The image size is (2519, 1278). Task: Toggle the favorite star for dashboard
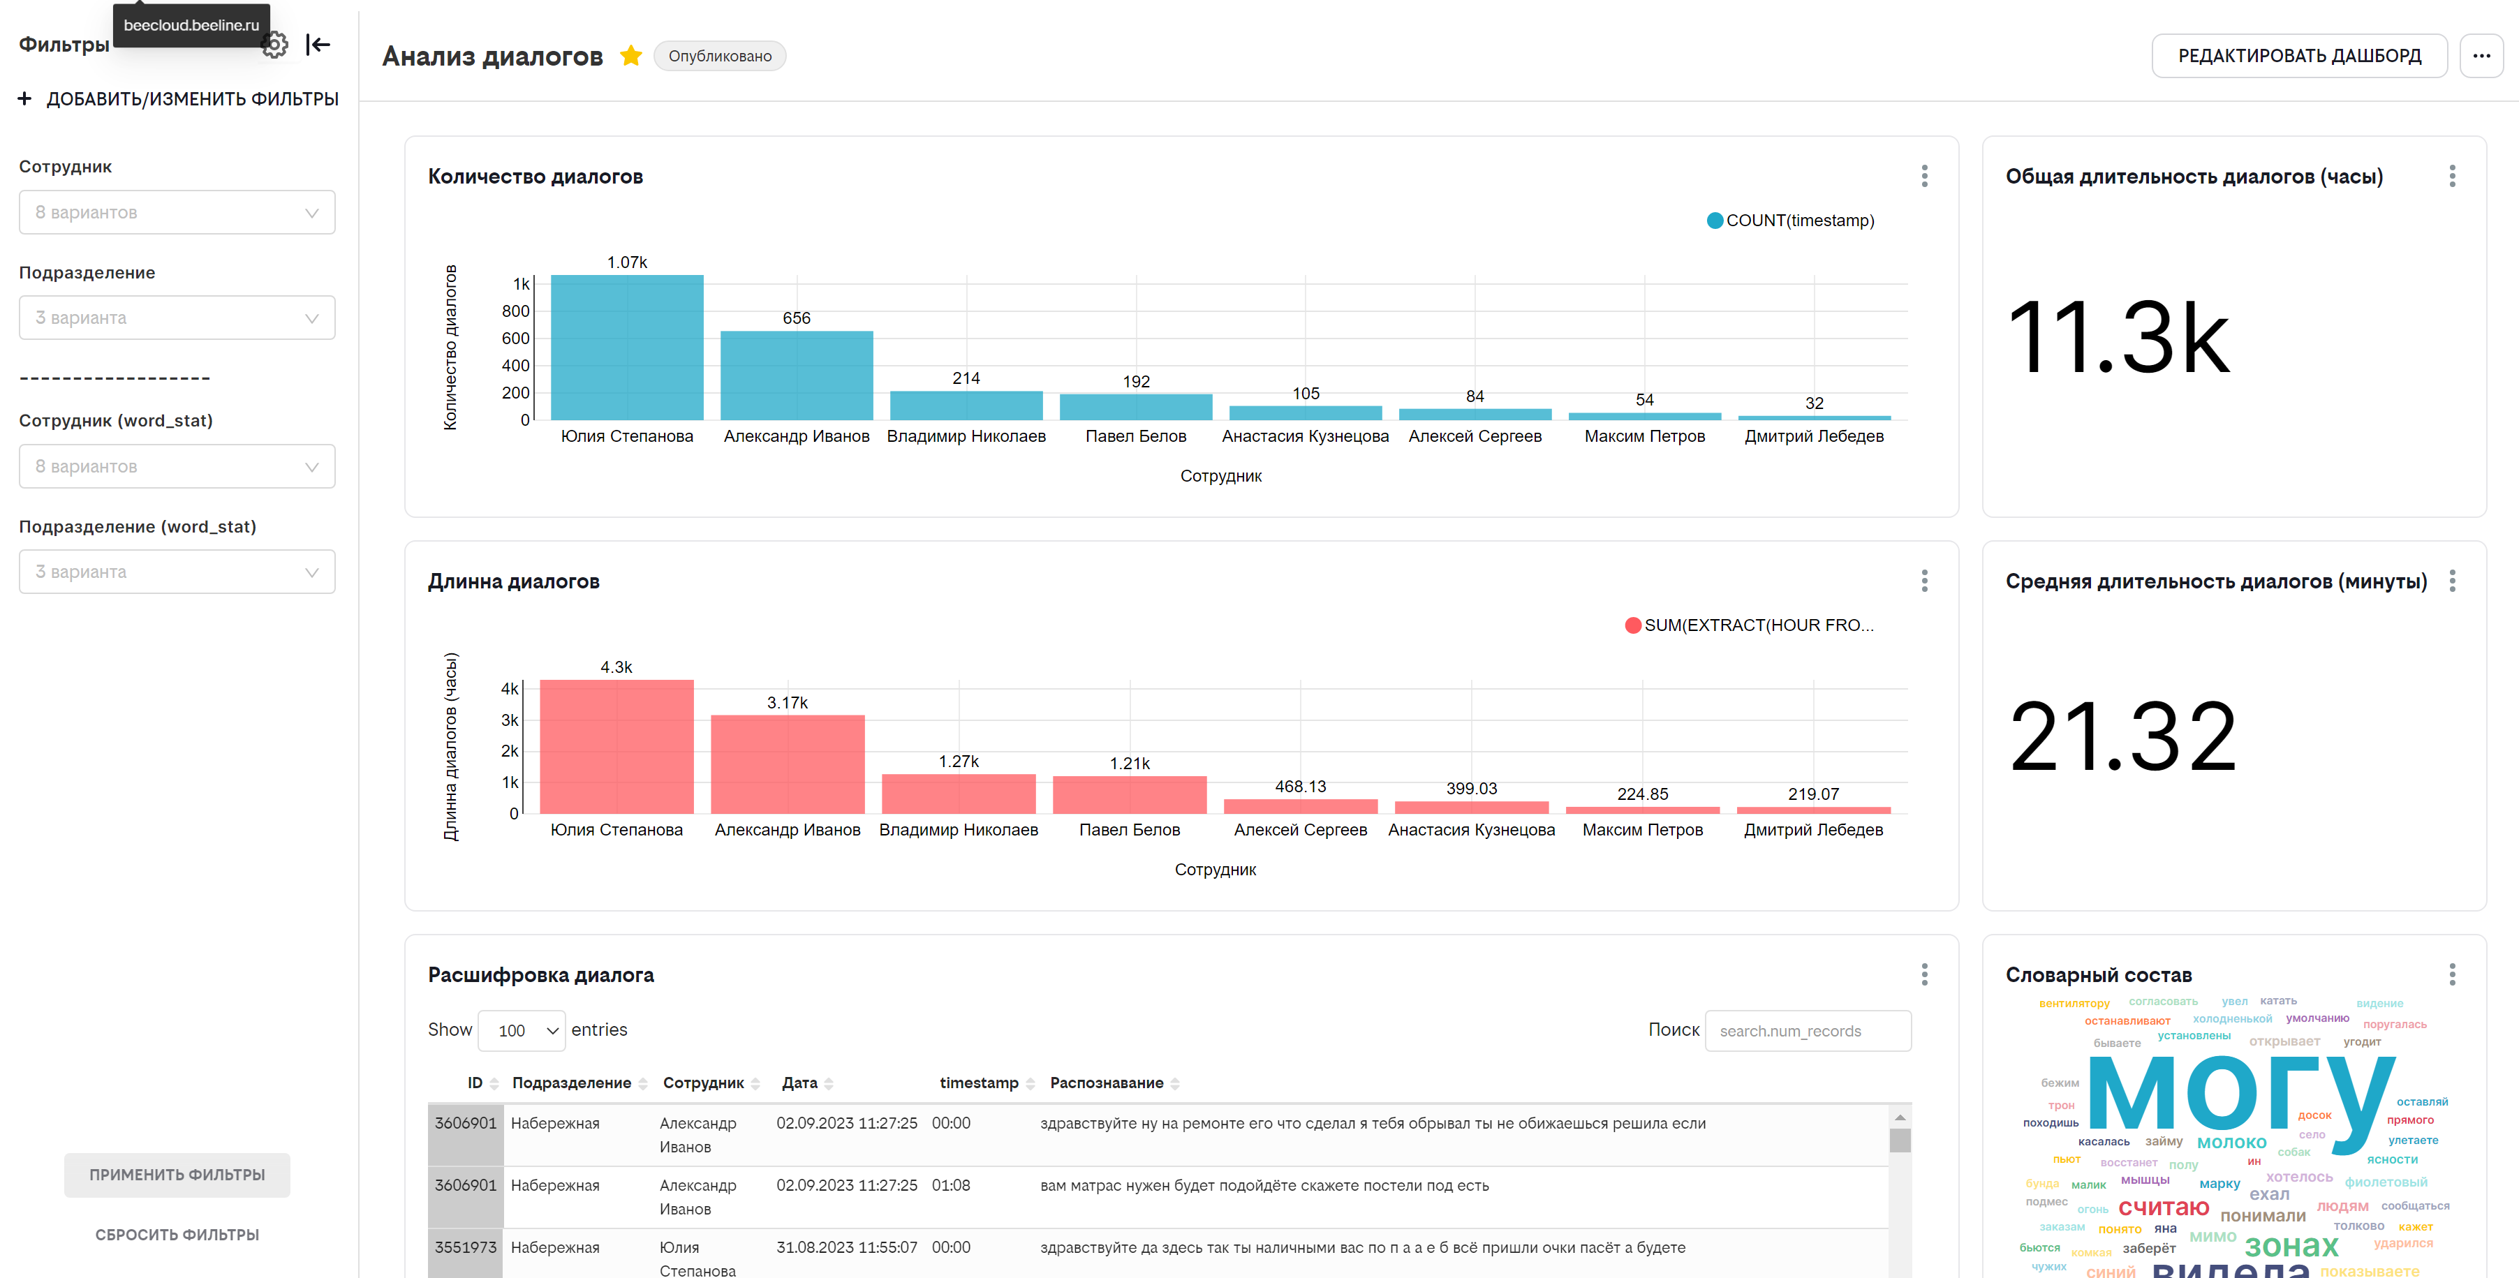[x=630, y=56]
